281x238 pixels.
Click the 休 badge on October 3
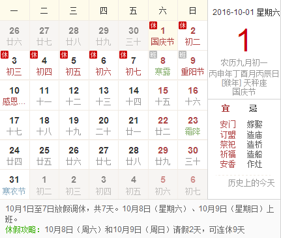[x=5, y=55]
